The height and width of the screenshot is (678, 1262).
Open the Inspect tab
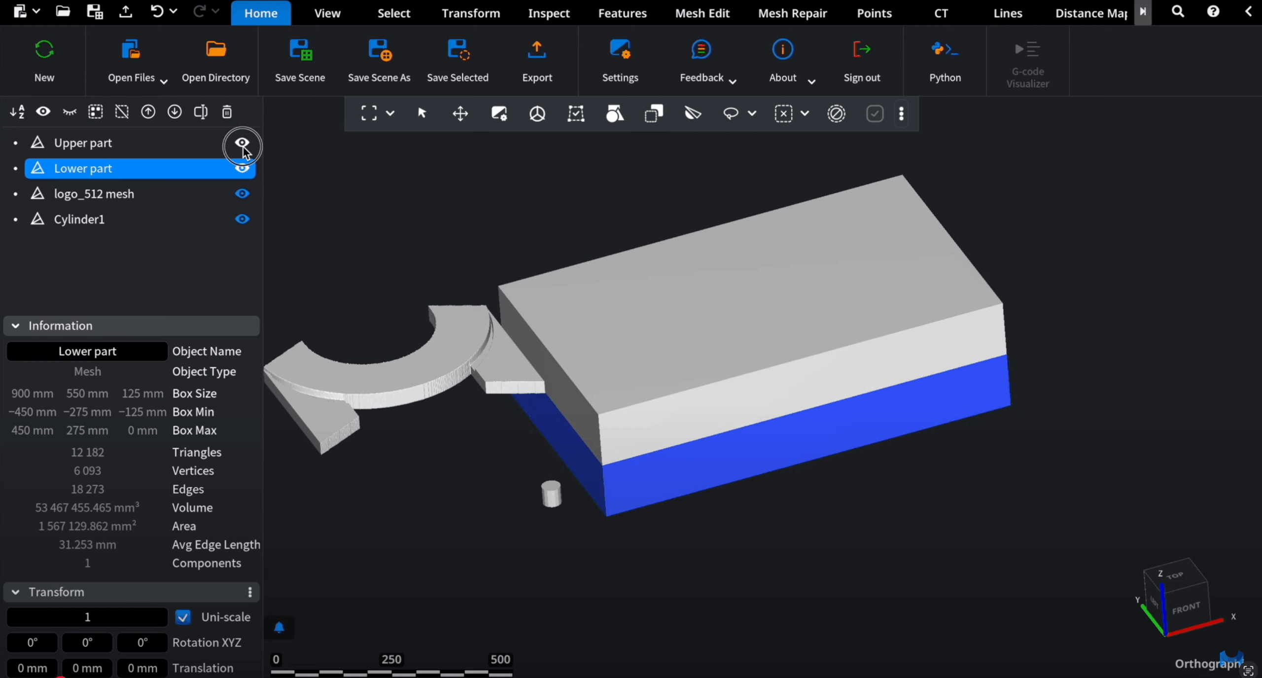coord(549,13)
